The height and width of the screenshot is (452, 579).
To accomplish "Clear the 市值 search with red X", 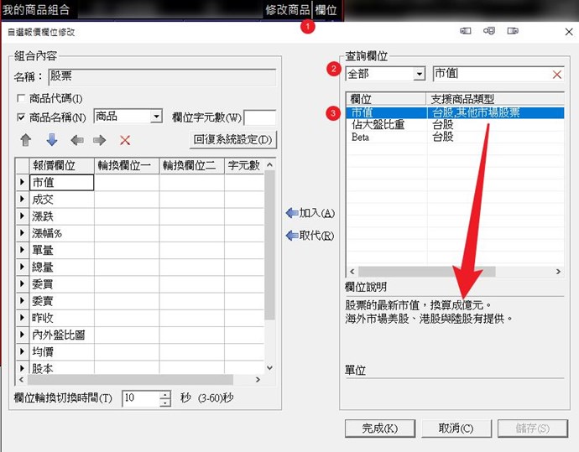I will coord(556,75).
